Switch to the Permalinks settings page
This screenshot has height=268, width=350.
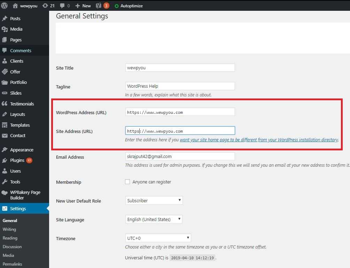(x=15, y=264)
